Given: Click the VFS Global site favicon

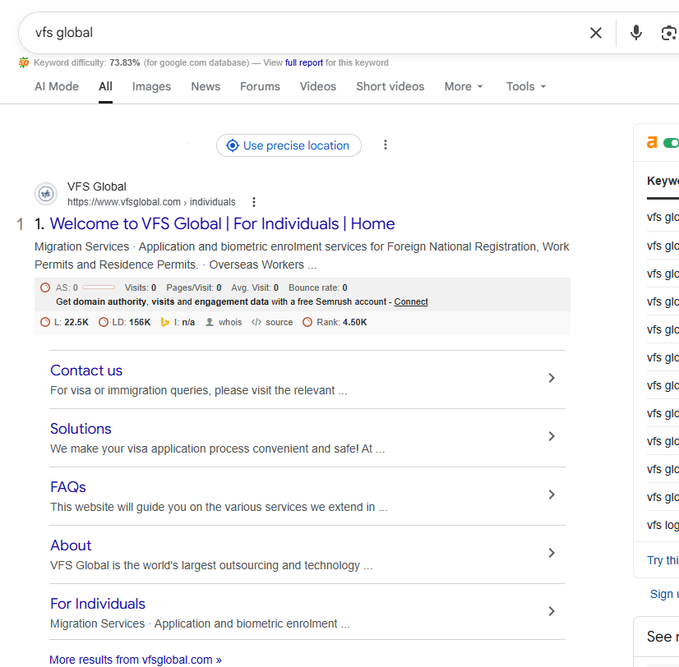Looking at the screenshot, I should [x=46, y=194].
